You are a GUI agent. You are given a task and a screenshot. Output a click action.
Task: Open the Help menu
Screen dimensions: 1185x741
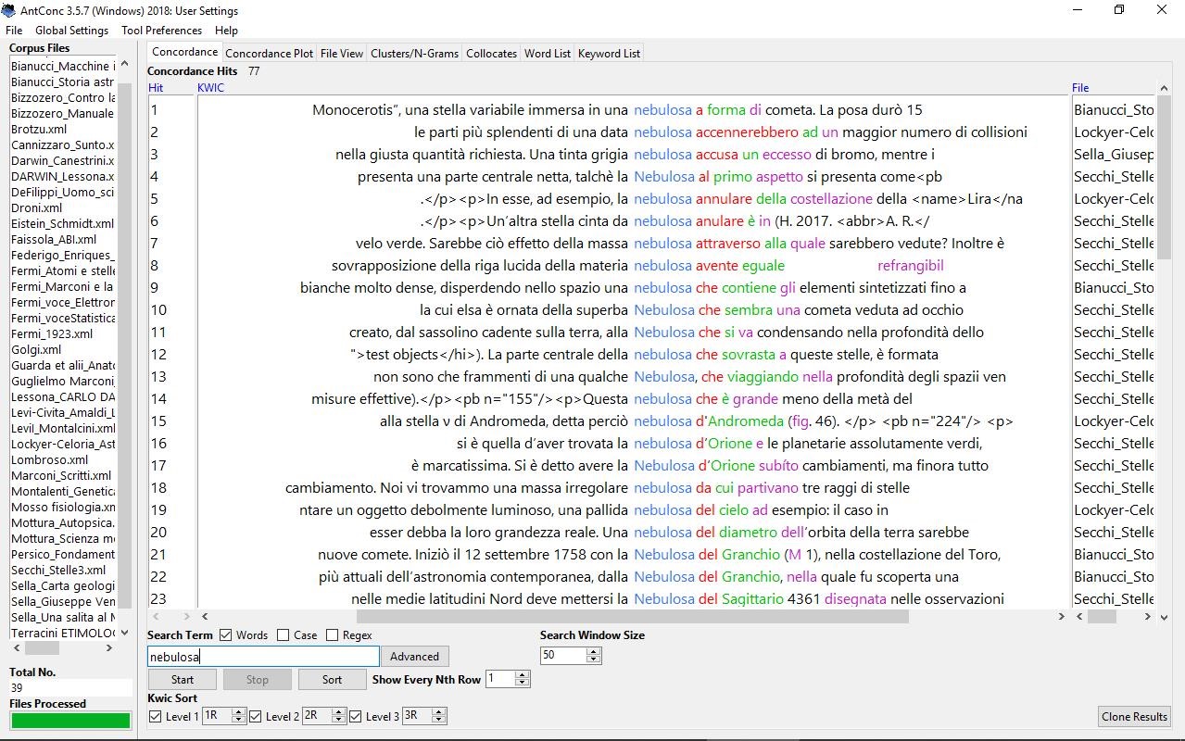[x=226, y=31]
